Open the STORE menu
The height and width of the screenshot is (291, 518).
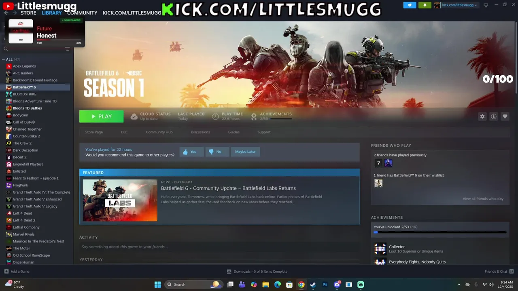click(28, 13)
